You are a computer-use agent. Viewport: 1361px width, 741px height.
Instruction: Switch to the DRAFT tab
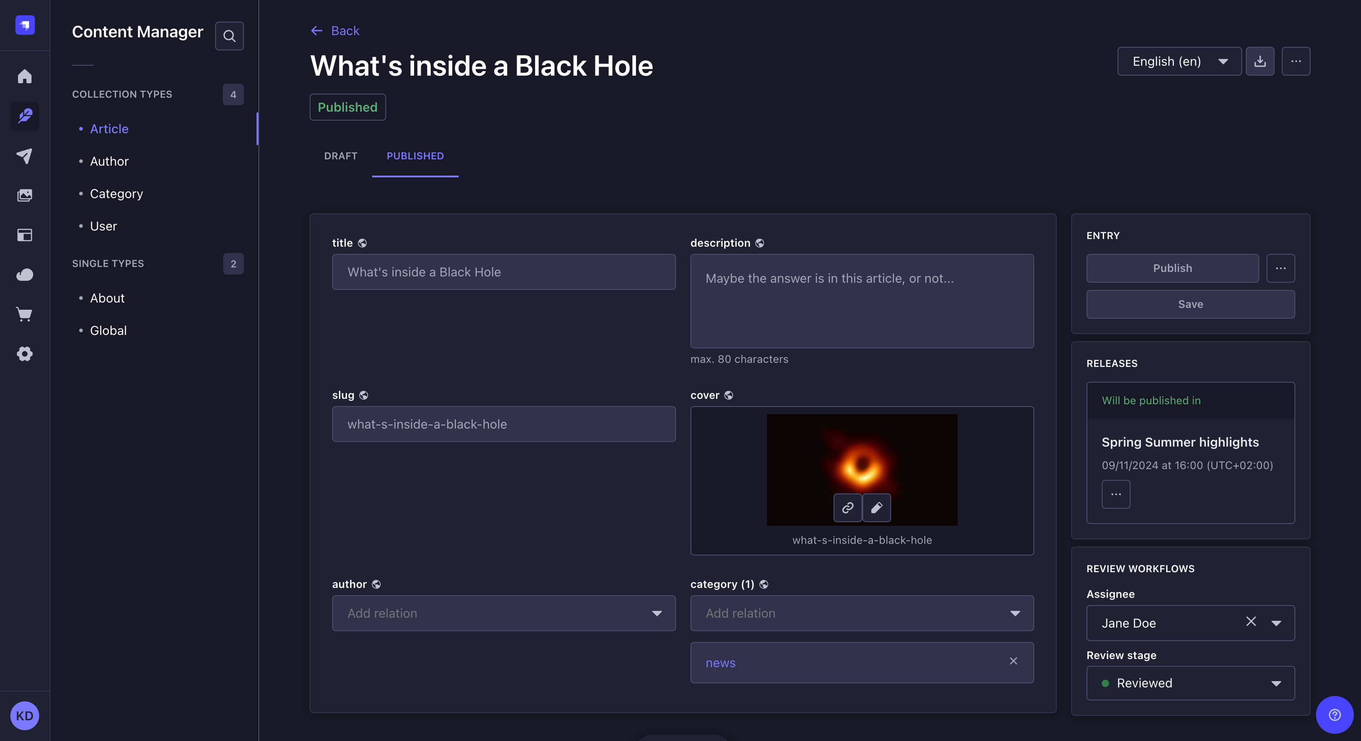click(x=340, y=156)
